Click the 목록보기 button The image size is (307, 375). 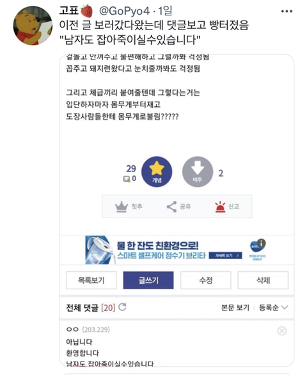91,280
